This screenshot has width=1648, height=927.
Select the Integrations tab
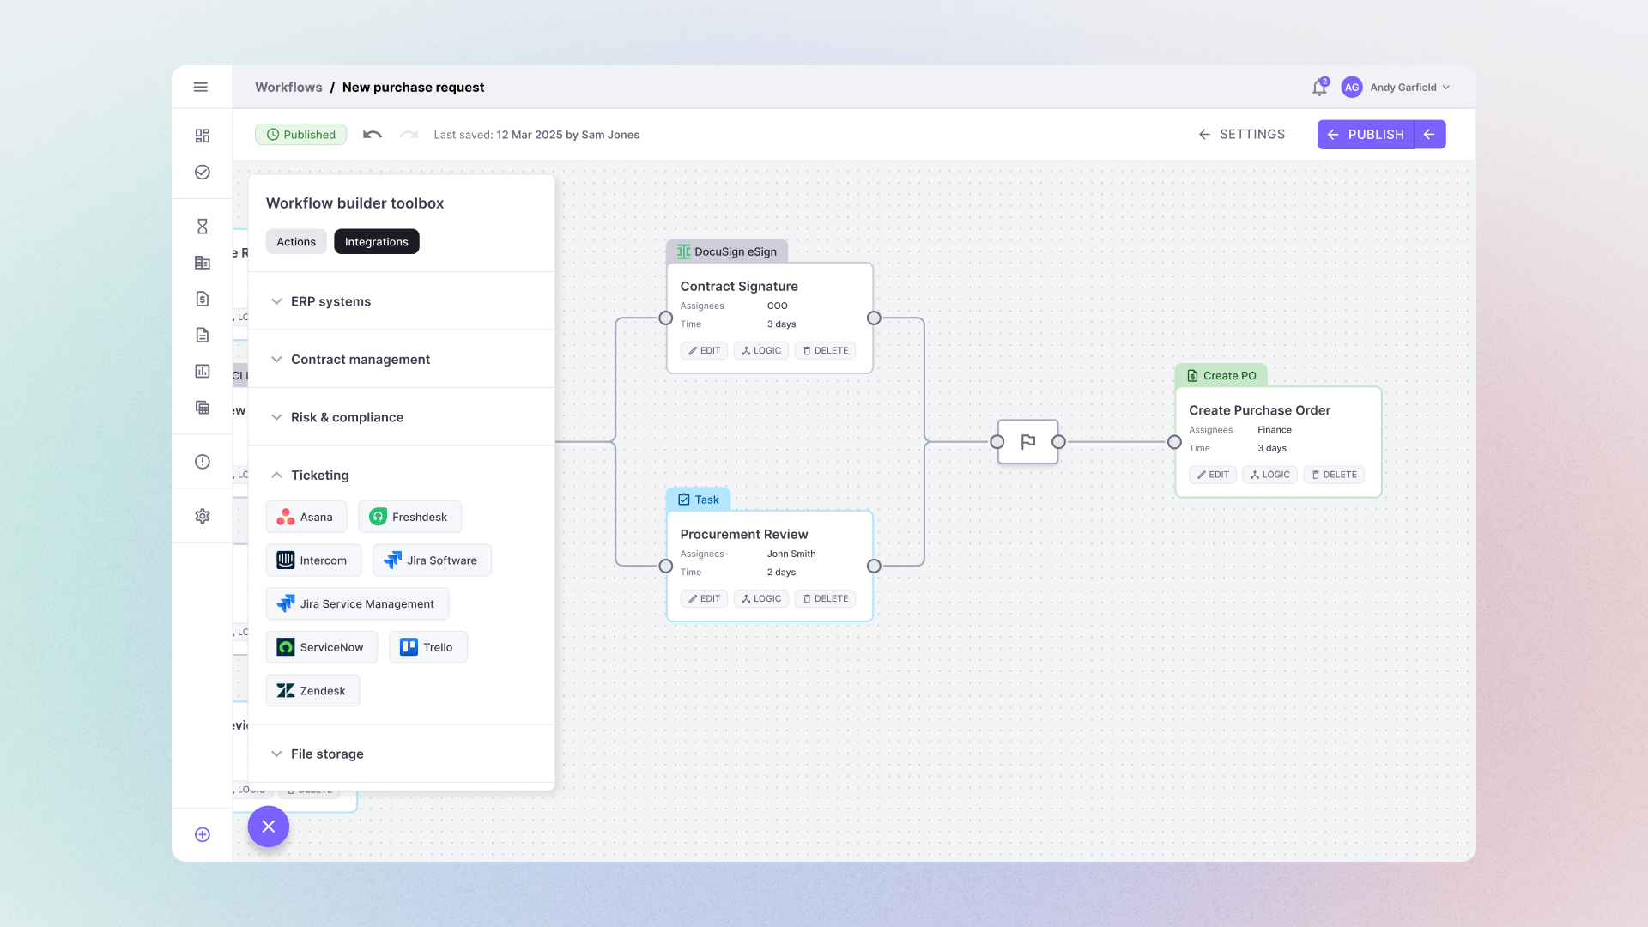coord(377,242)
